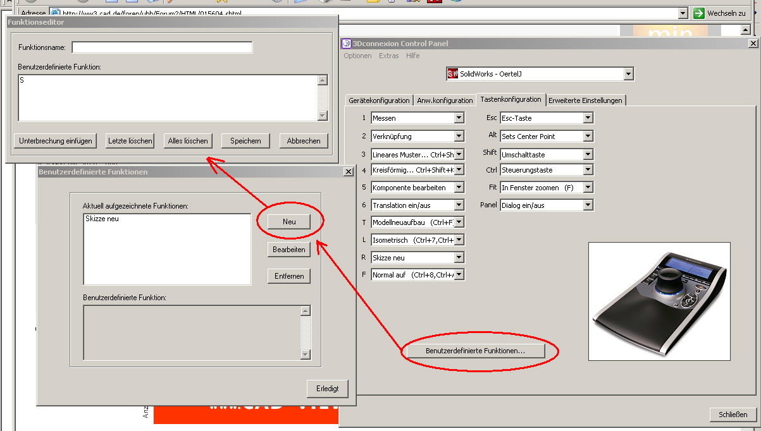Close the 3Dconnexion Control Panel window
Image resolution: width=761 pixels, height=431 pixels.
[753, 44]
